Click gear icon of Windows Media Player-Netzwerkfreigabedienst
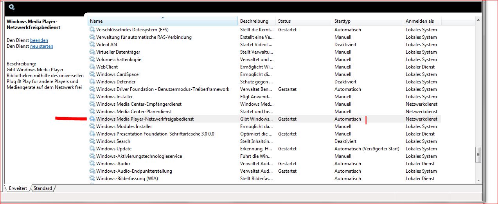The height and width of the screenshot is (204, 498). point(92,119)
